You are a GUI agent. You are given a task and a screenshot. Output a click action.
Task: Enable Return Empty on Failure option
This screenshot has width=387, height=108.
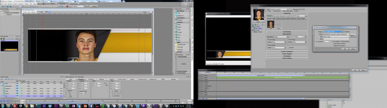click(332, 43)
